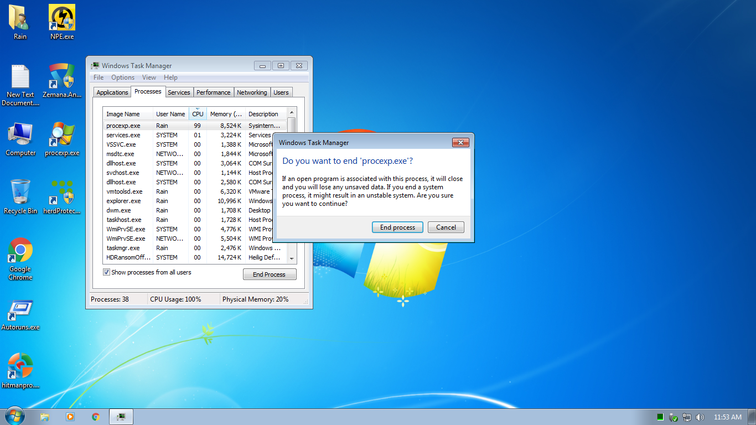
Task: Open the Help menu
Action: pos(170,77)
